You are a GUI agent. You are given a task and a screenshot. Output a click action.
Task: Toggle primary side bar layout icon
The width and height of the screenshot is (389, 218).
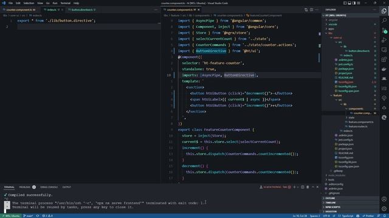[345, 3]
